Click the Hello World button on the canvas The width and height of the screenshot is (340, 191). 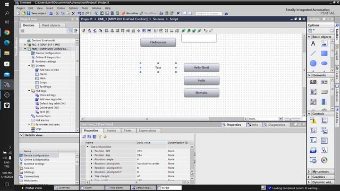[x=201, y=67]
